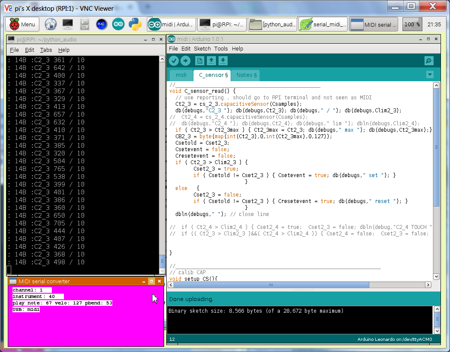
Task: Click the terminal's vertical scrollbar thumb
Action: [162, 261]
